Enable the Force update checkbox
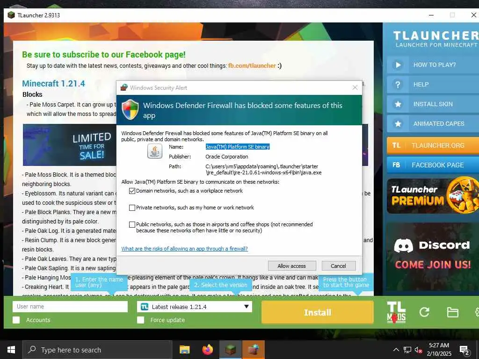Screen dimensions: 479x359 click(x=140, y=320)
